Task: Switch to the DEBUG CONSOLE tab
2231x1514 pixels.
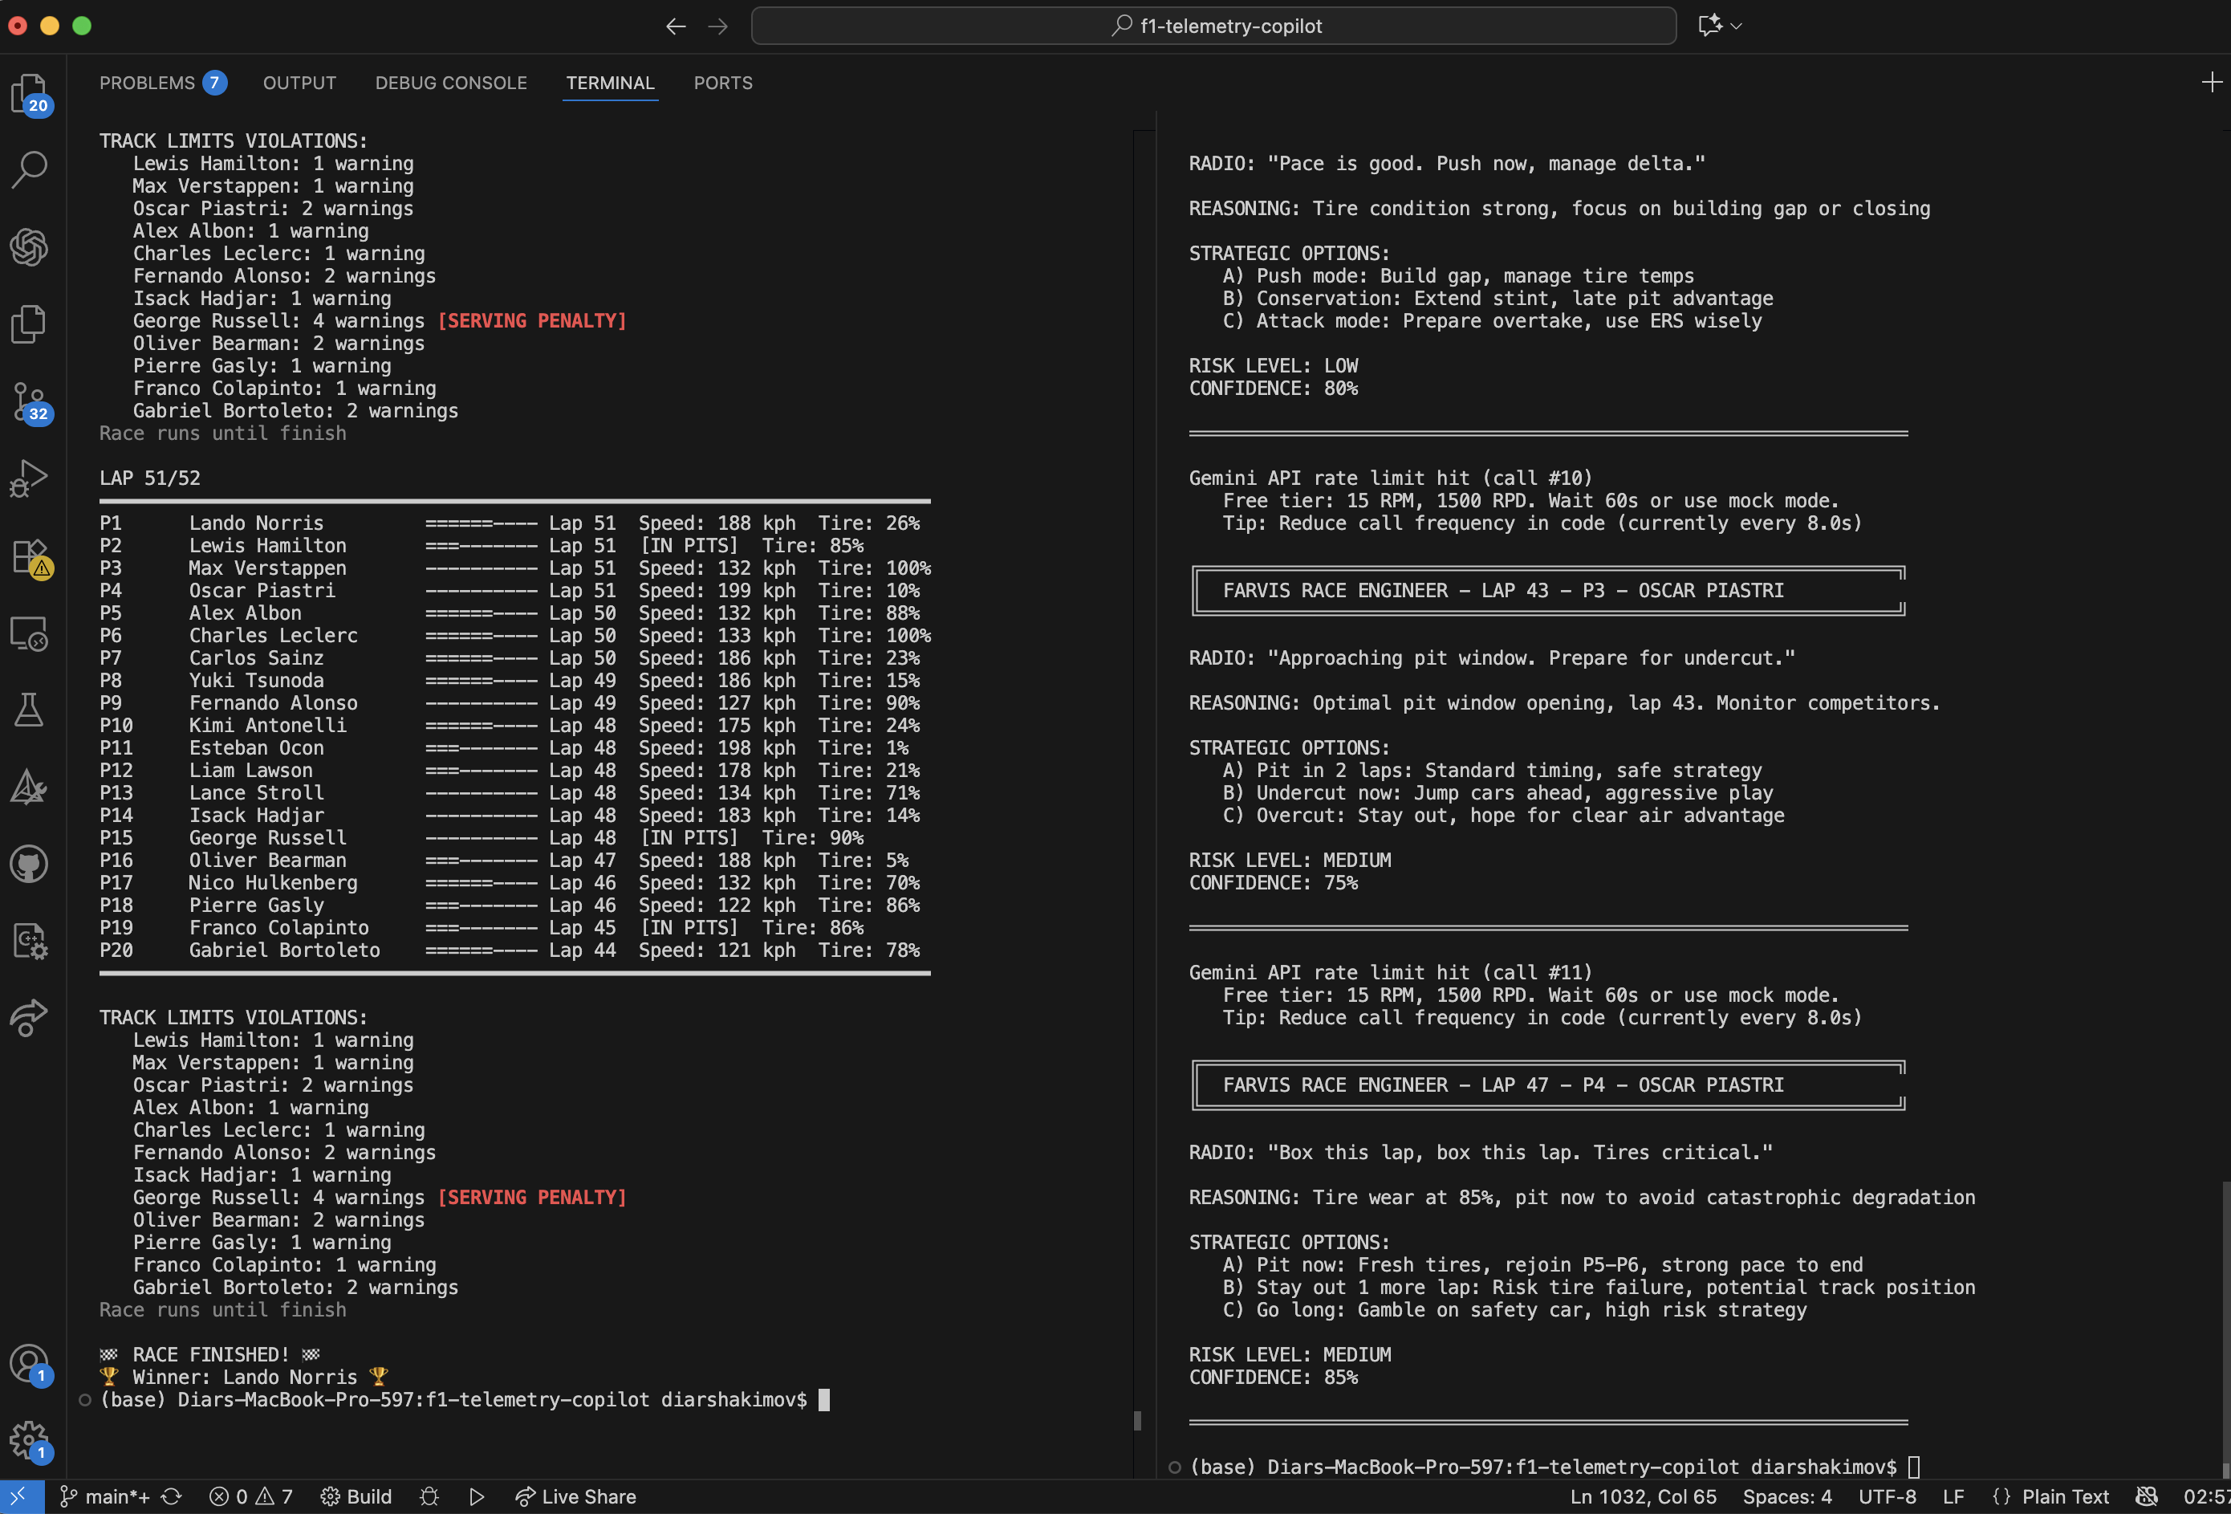Action: click(450, 83)
